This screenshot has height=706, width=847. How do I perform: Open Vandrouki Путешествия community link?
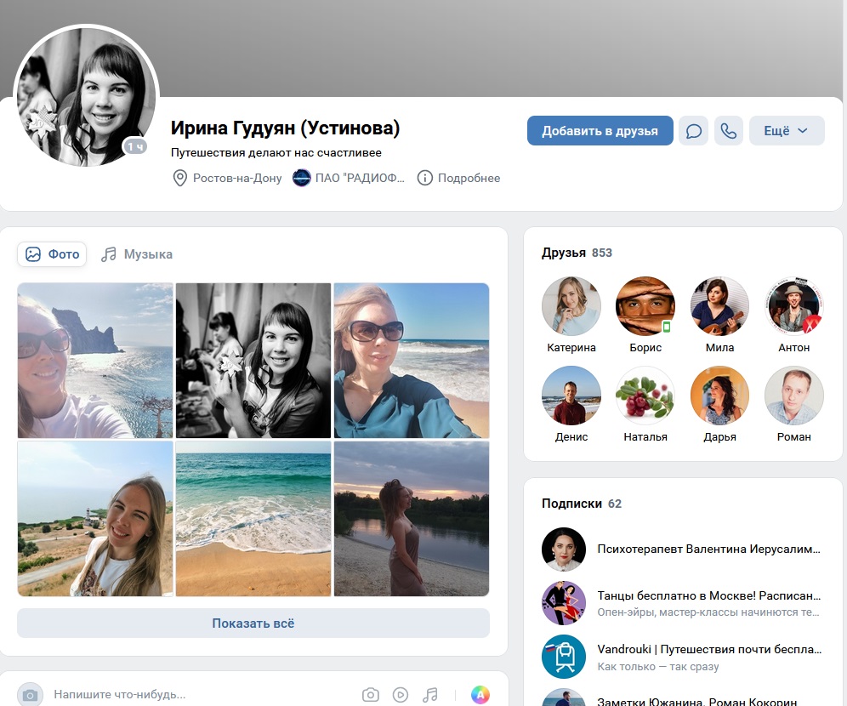pyautogui.click(x=708, y=649)
